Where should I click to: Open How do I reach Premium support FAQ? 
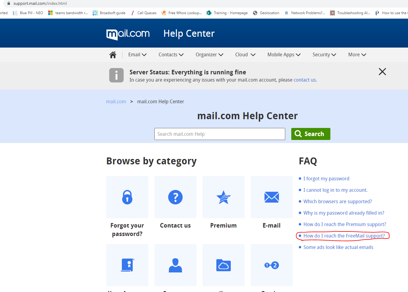tap(345, 225)
